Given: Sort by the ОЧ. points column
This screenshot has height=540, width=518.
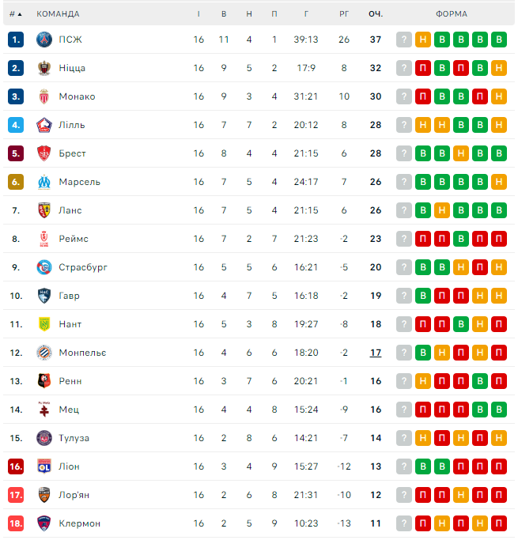Looking at the screenshot, I should click(375, 13).
